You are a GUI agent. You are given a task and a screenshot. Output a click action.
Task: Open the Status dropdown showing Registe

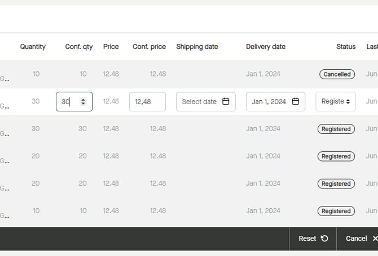[x=336, y=102]
